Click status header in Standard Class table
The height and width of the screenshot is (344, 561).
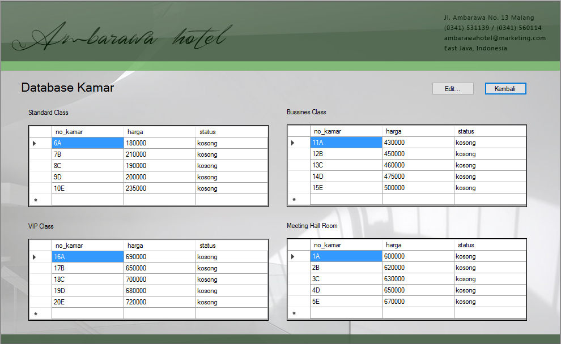[x=231, y=132]
